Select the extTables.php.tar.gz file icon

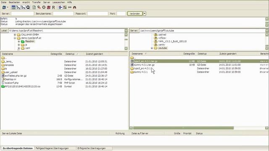(x=3, y=75)
